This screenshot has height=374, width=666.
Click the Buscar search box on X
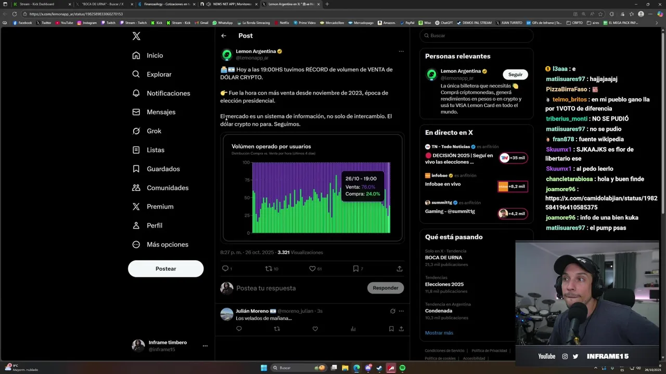[x=476, y=35]
